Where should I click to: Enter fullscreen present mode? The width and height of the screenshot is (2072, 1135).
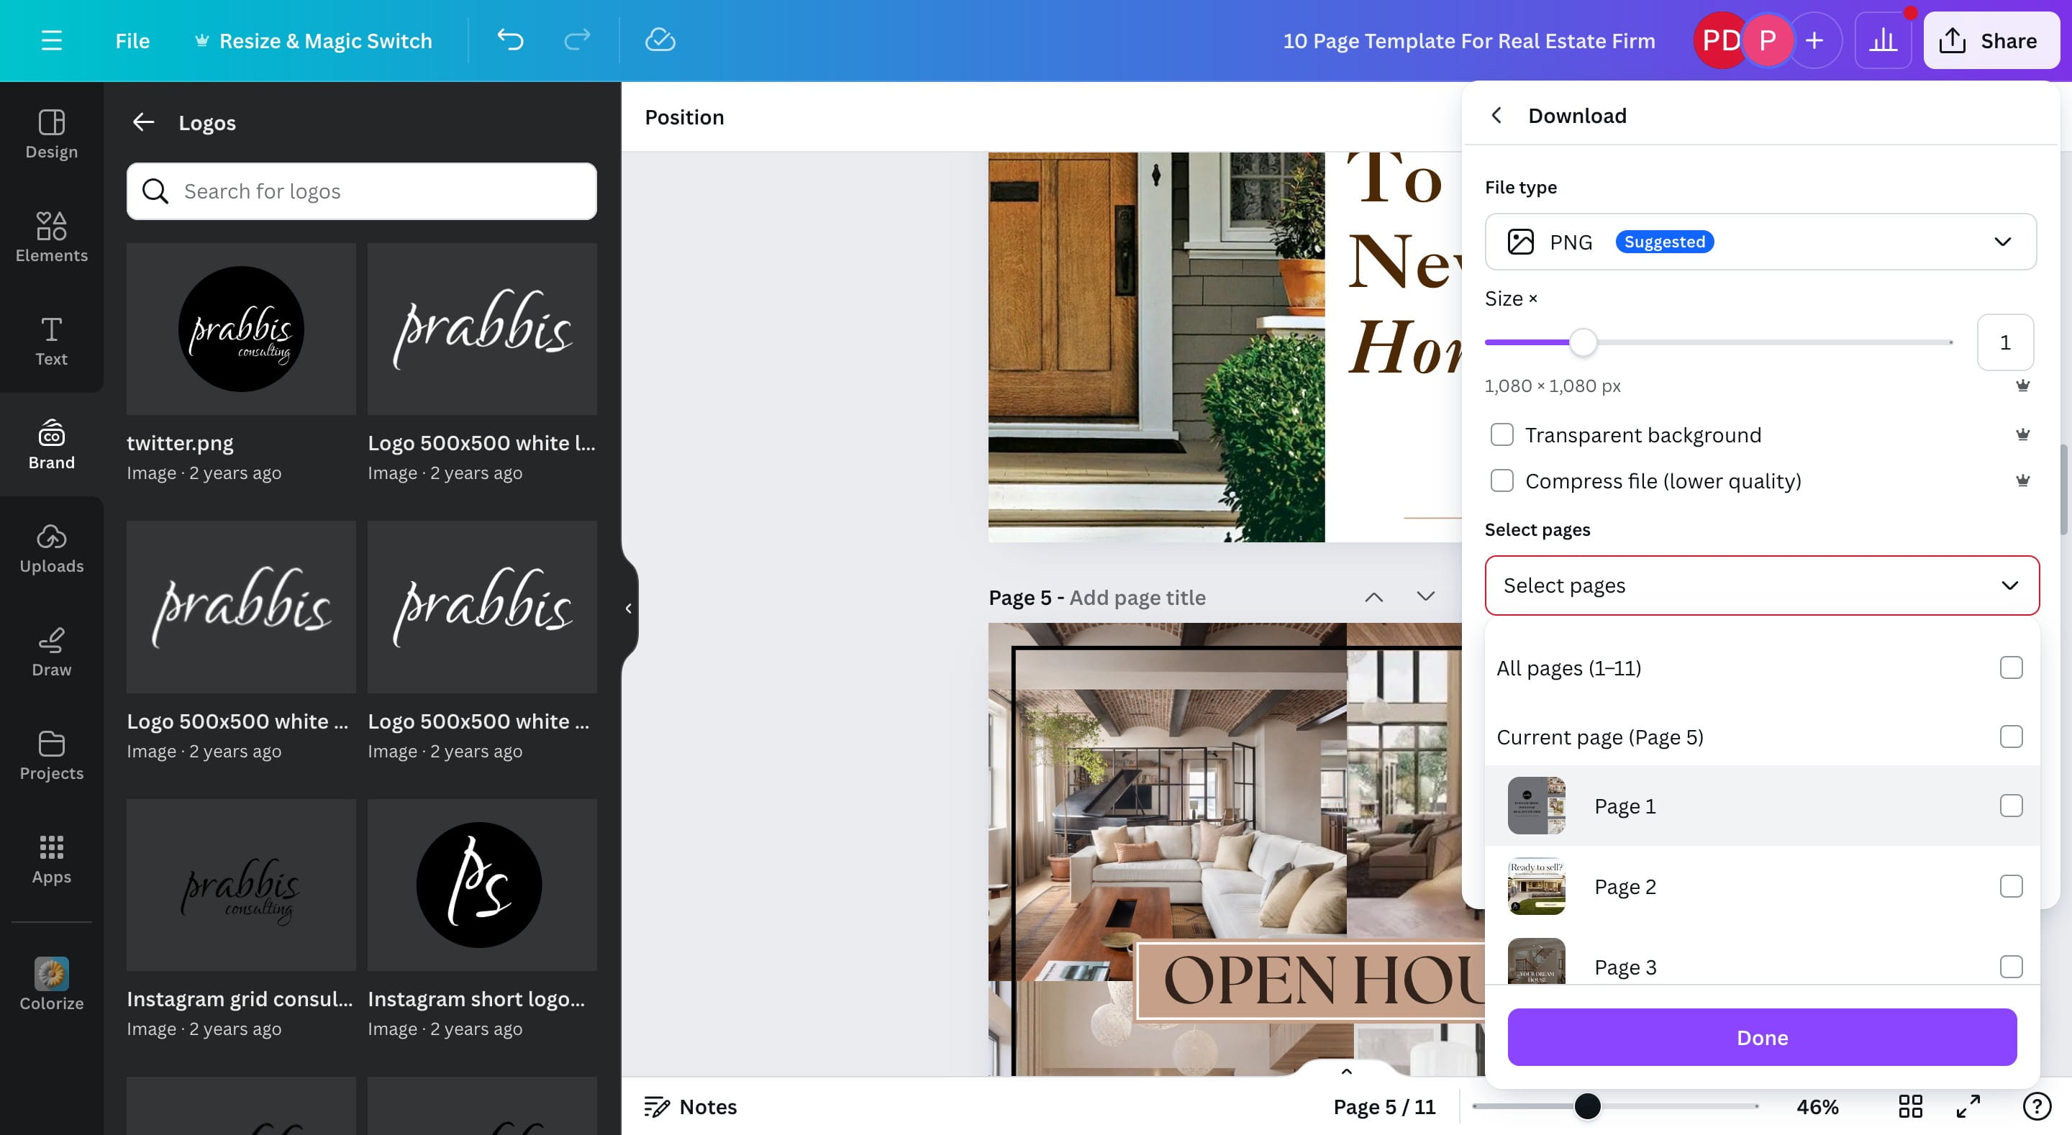(1968, 1106)
